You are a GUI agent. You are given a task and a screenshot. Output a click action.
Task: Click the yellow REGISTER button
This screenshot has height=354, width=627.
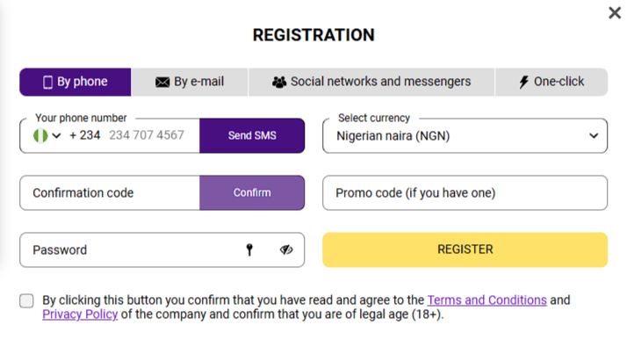point(465,249)
